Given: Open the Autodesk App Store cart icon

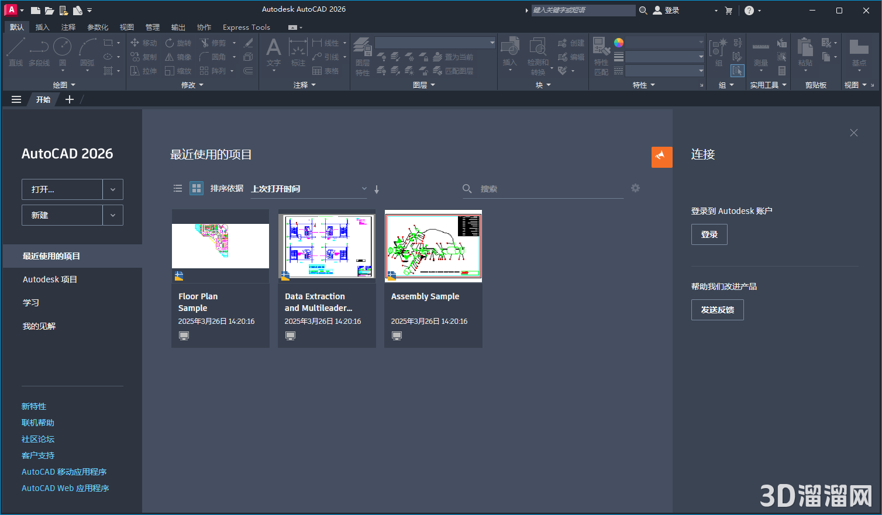Looking at the screenshot, I should tap(729, 11).
